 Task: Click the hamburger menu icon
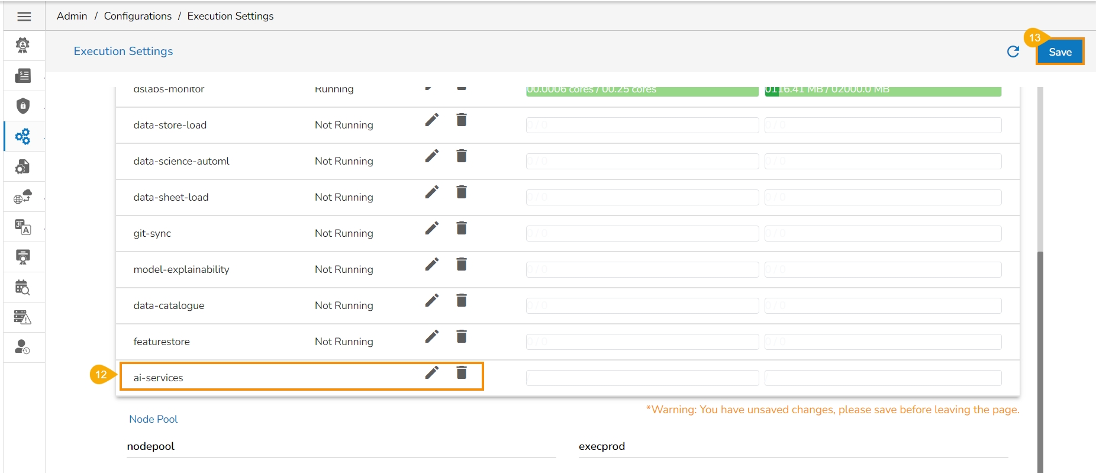pos(24,17)
